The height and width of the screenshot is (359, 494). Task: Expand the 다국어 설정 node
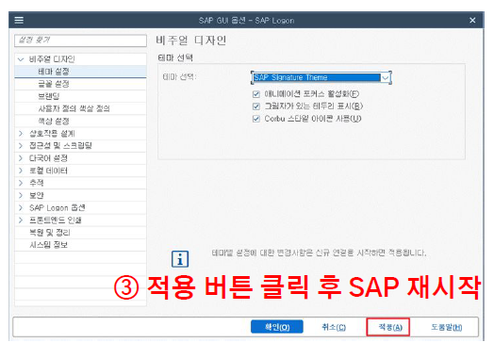click(x=21, y=158)
